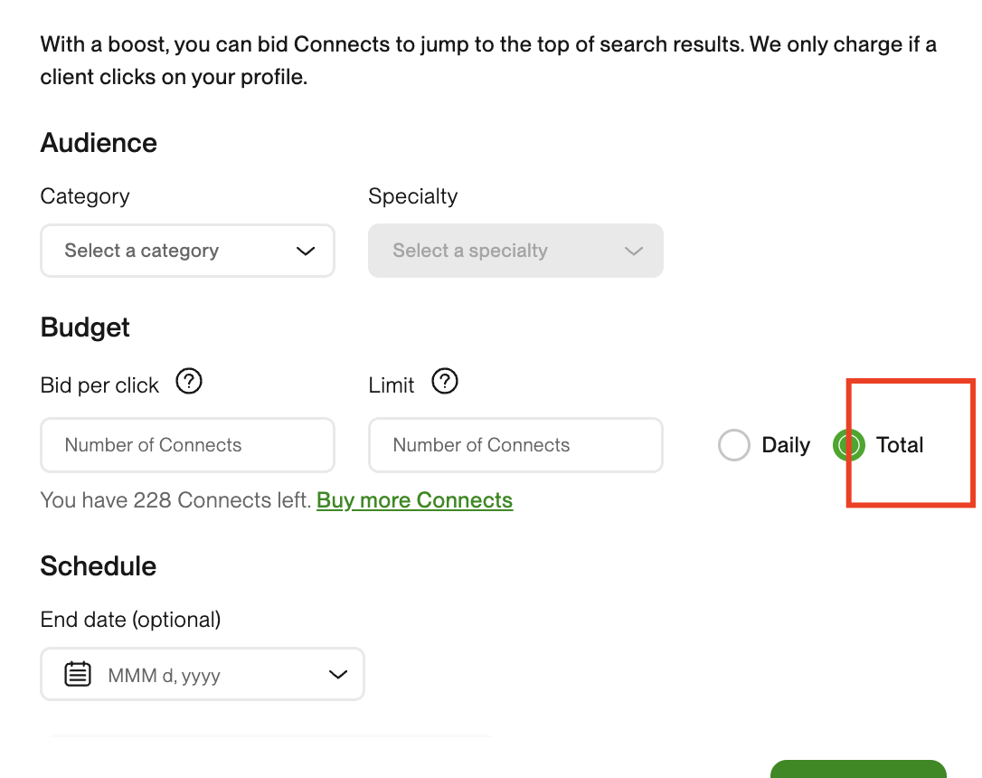Focus the Bid per click Connects input
982x778 pixels.
[x=187, y=445]
